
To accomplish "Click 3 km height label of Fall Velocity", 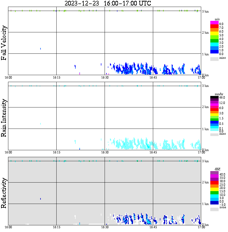I will point(205,11).
